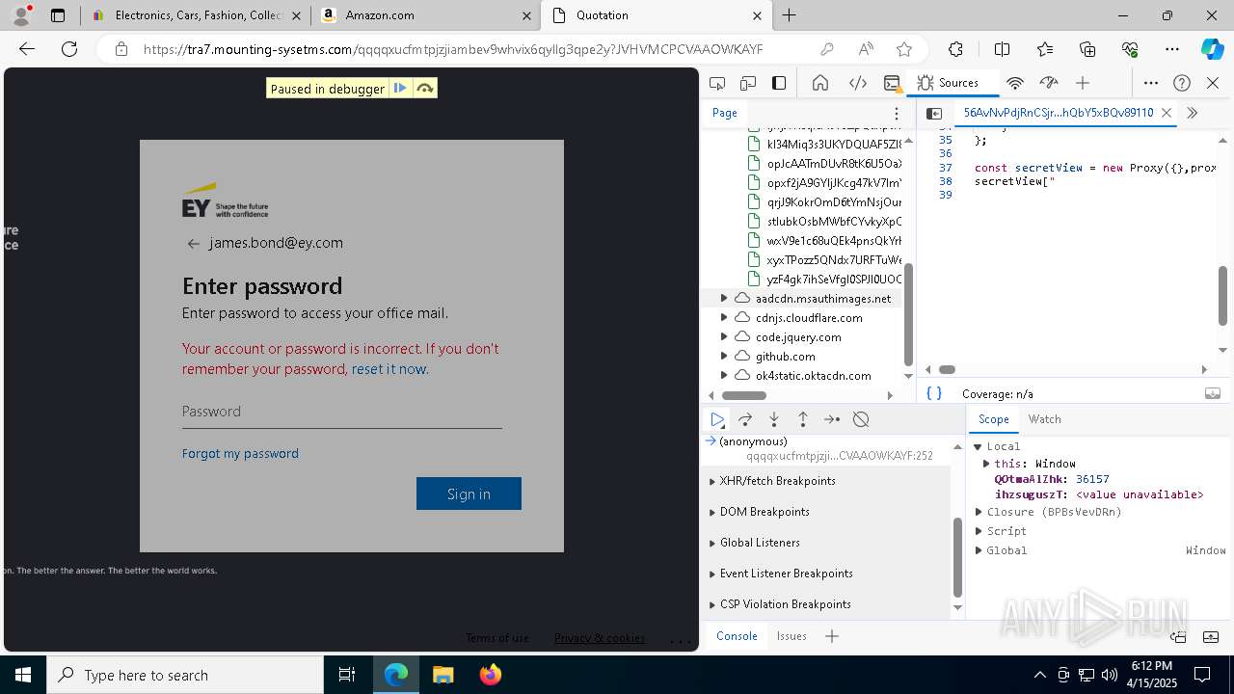The width and height of the screenshot is (1234, 694).
Task: Open more options in Page navigator
Action: tap(897, 113)
